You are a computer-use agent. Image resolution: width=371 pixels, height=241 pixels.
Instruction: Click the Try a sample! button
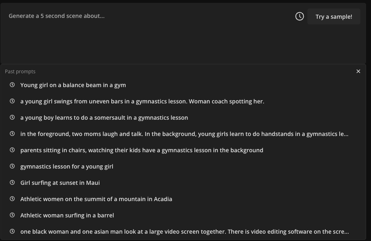(x=333, y=17)
